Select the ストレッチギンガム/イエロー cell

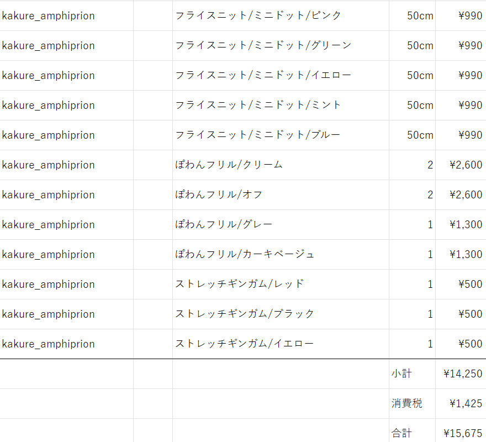(281, 344)
